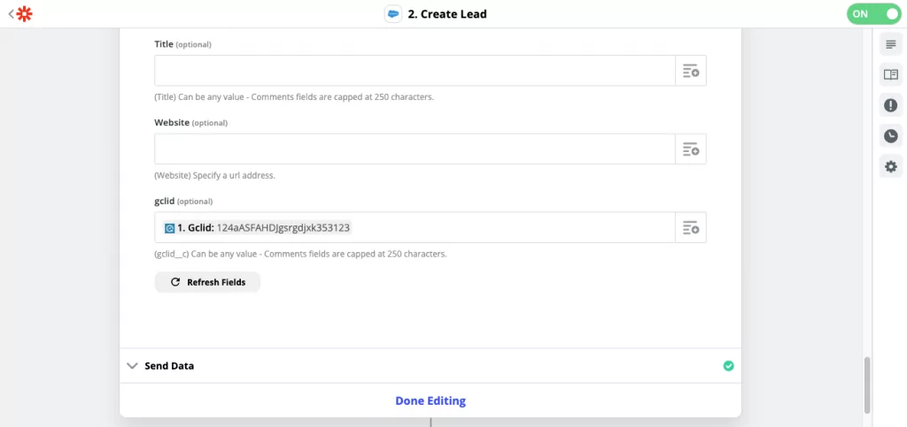Screen dimensions: 907x427
Task: Open the settings gear sidebar icon
Action: (x=891, y=167)
